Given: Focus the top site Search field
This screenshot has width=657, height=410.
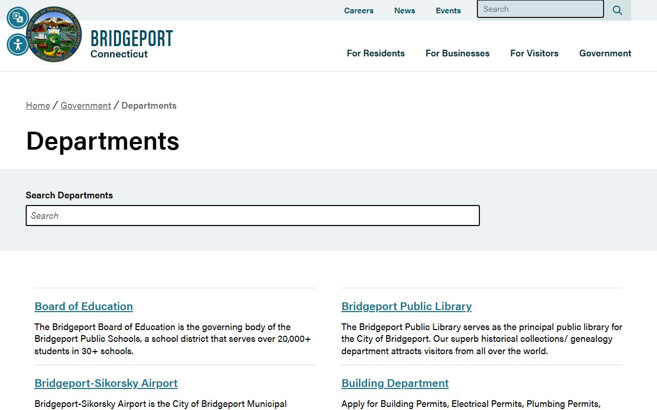Looking at the screenshot, I should [x=540, y=9].
